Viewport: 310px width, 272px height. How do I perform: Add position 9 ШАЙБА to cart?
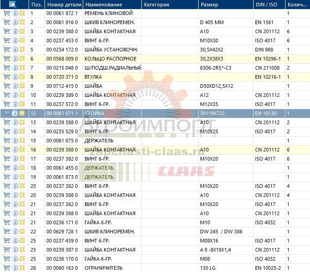[7, 86]
